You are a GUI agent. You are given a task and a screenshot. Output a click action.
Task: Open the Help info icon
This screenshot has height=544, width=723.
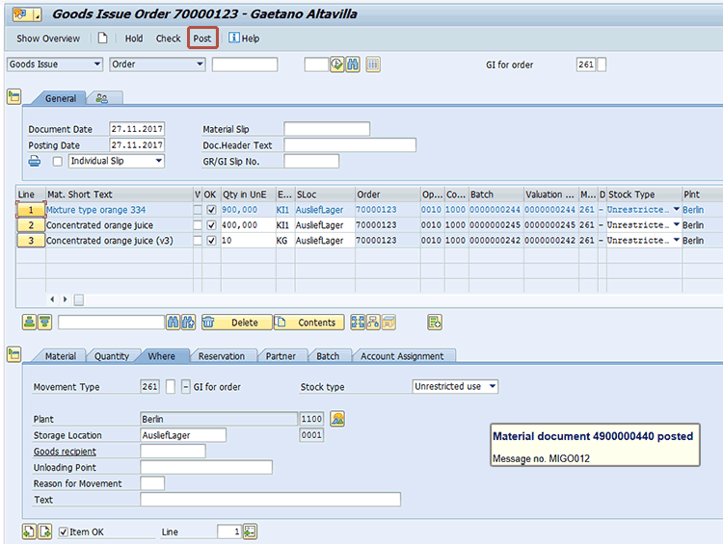(234, 39)
